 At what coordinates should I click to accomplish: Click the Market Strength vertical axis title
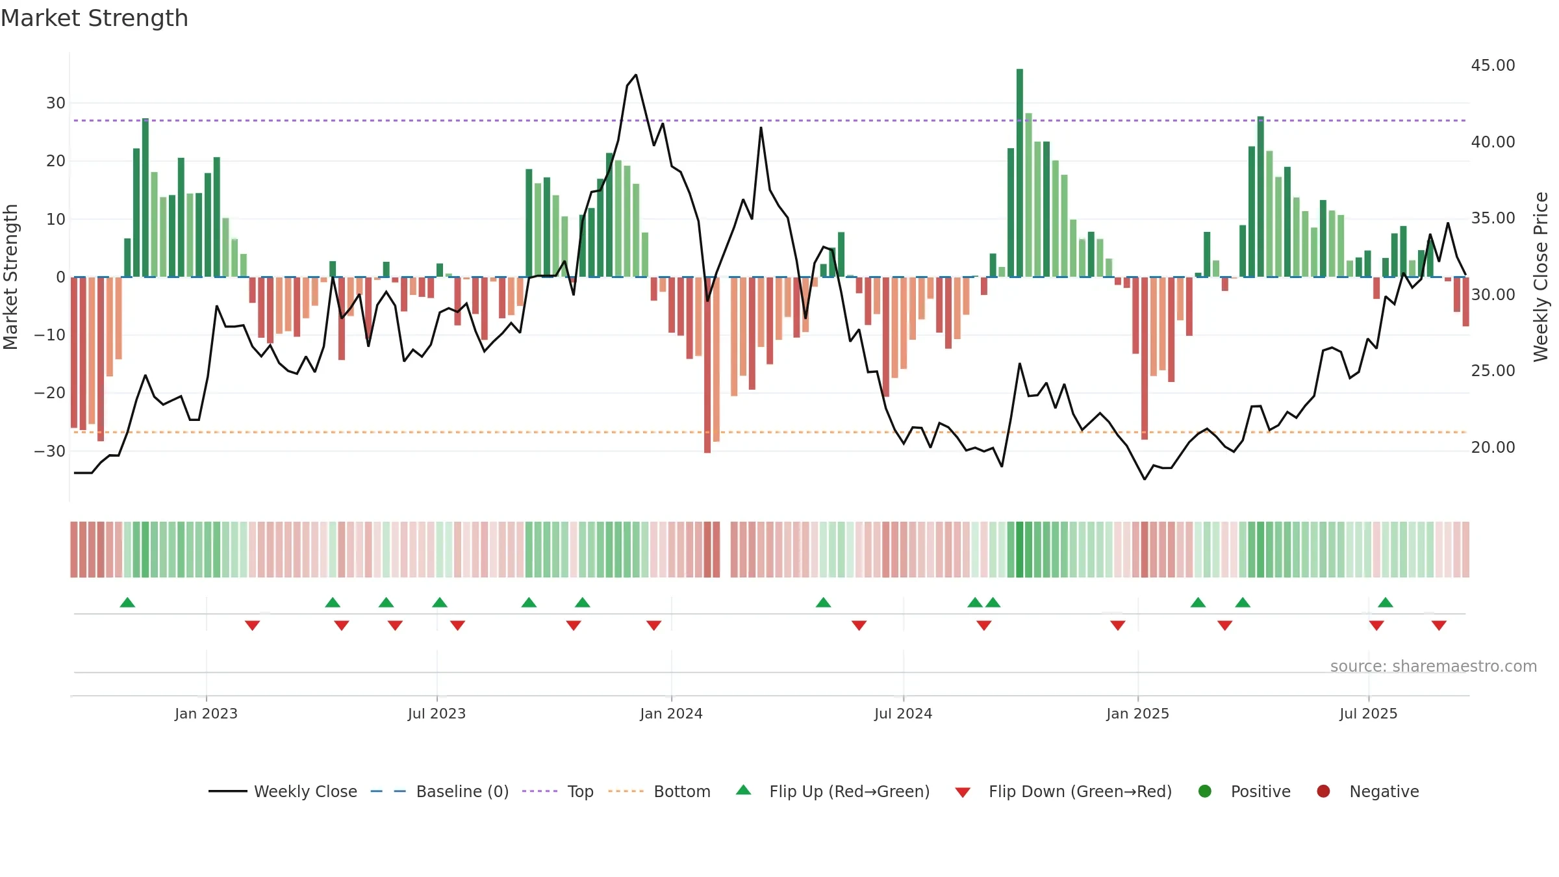tap(10, 277)
